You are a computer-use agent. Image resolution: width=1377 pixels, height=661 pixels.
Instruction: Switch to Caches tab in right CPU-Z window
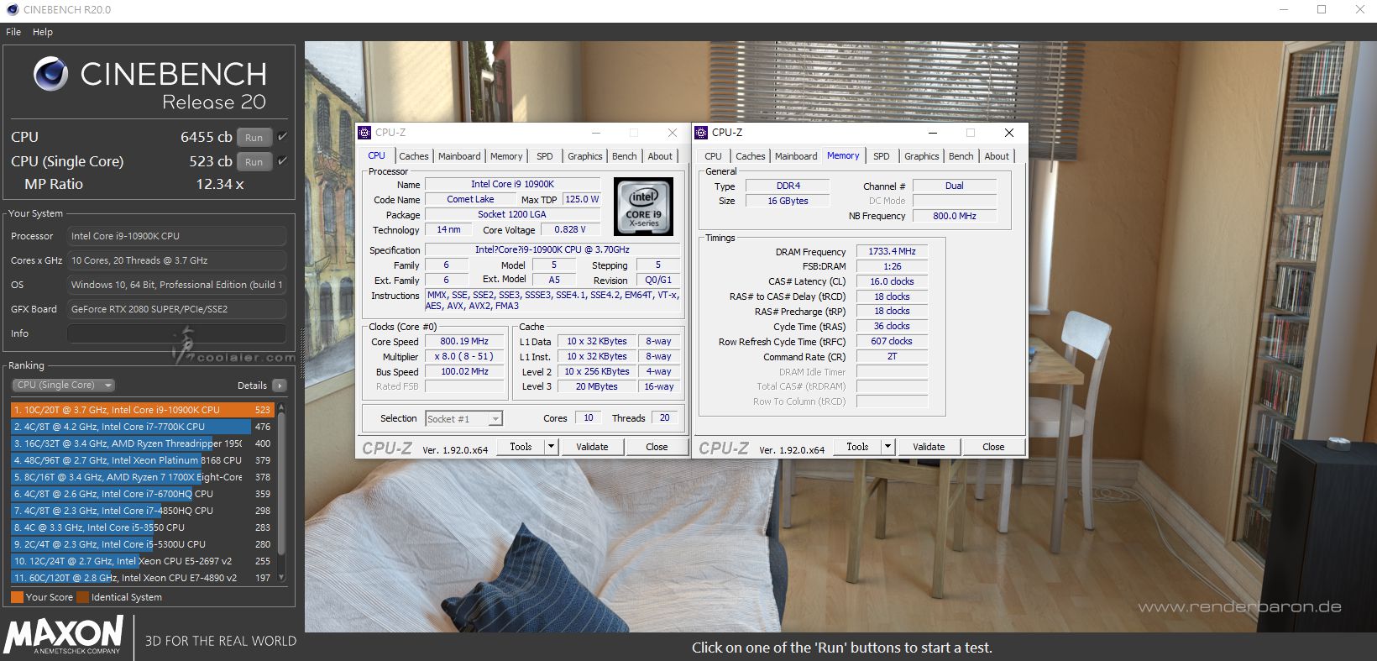click(750, 156)
